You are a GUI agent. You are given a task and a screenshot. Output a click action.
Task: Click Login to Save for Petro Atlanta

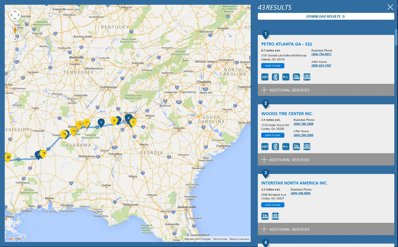(x=273, y=65)
